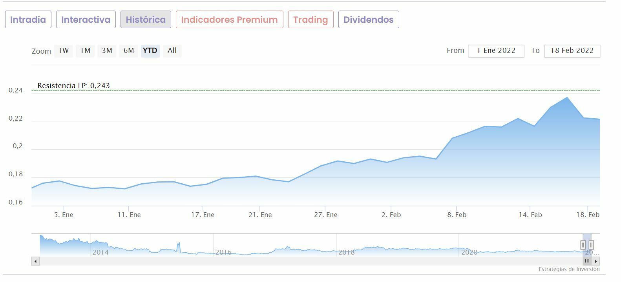Choose the 3M zoom range
The height and width of the screenshot is (282, 621).
107,51
